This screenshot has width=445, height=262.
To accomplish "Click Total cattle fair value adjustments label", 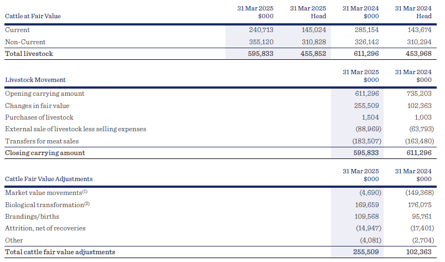I will tap(60, 252).
